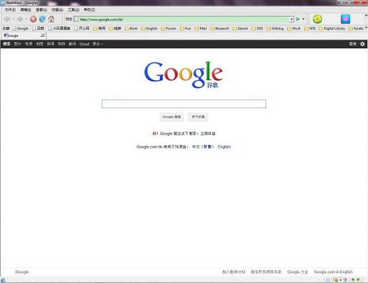This screenshot has width=368, height=283.
Task: Open the 工具(S) menu
Action: [74, 10]
